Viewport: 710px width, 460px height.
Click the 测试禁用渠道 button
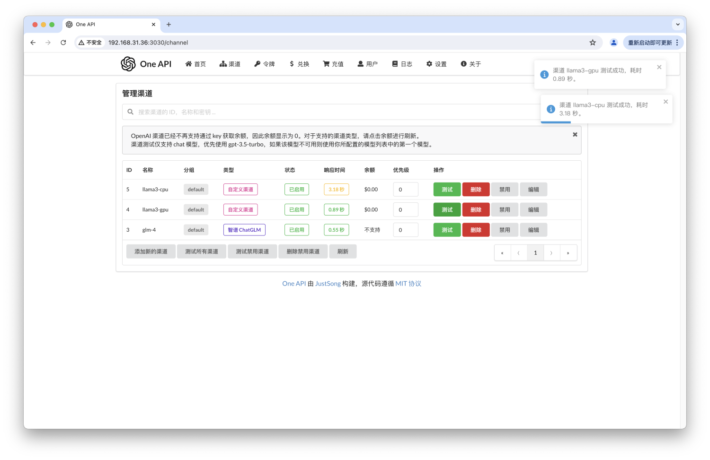click(252, 252)
